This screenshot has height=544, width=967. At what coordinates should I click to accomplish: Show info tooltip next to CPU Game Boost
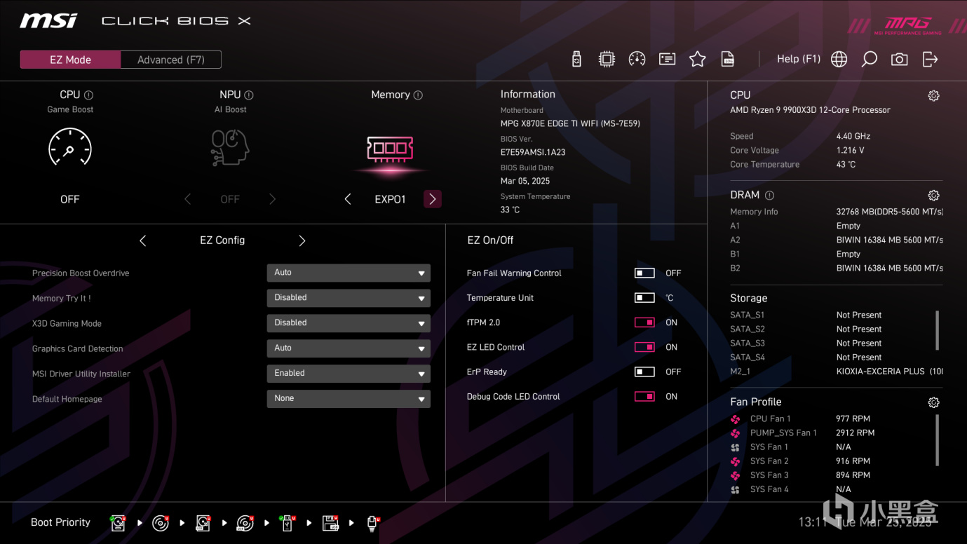[88, 95]
